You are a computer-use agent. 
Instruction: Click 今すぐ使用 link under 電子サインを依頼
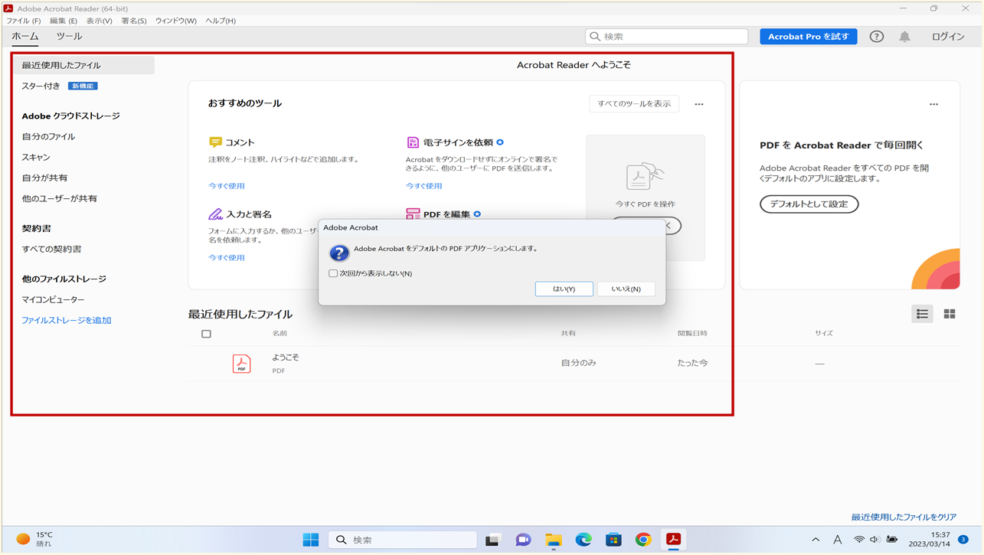[424, 186]
